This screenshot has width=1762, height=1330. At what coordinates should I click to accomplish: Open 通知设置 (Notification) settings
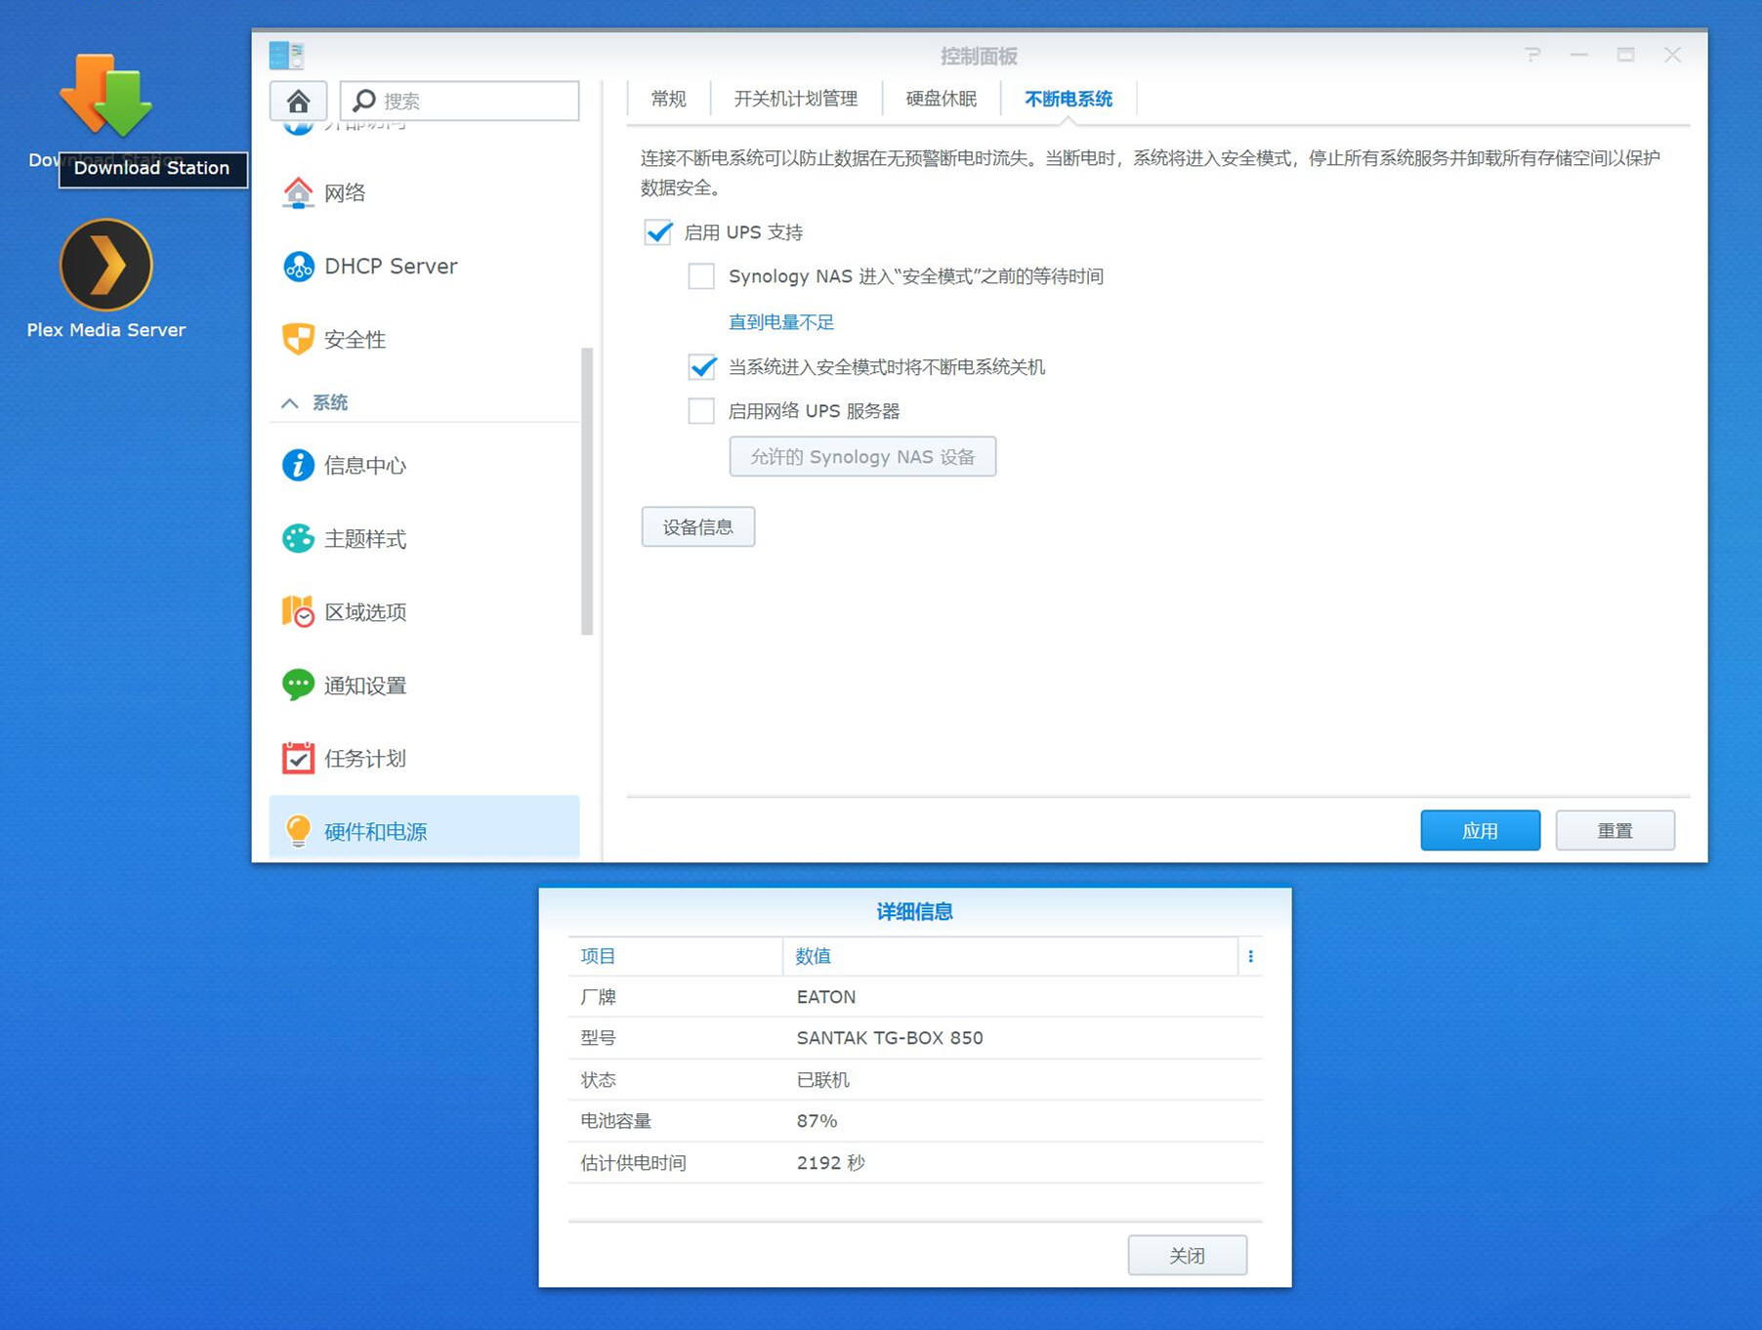365,685
